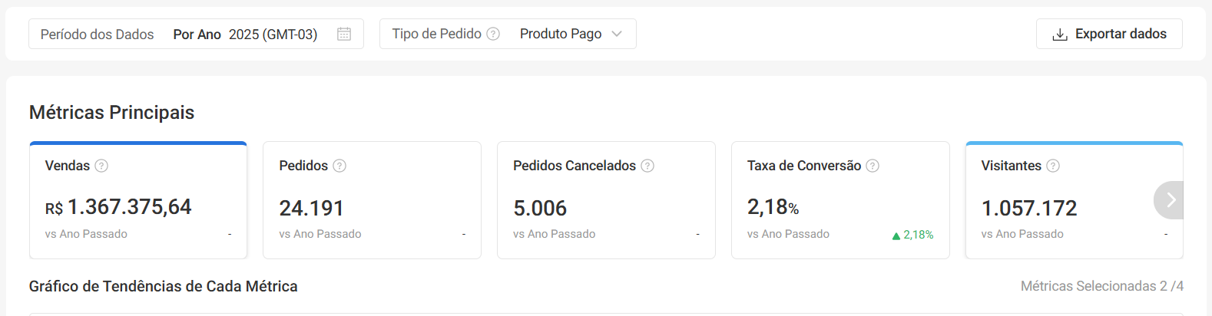Toggle the Vendas metric card
1212x316 pixels.
138,201
